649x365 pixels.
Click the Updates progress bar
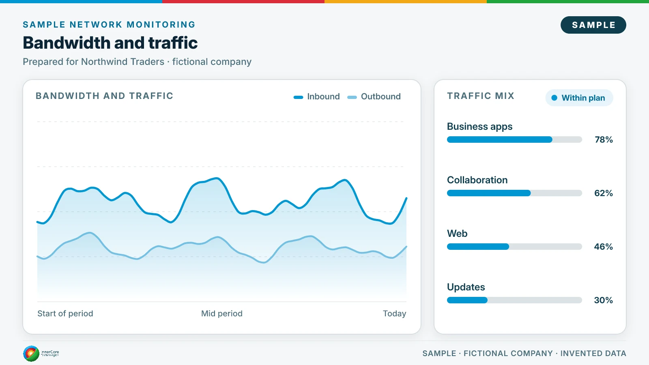click(x=514, y=300)
